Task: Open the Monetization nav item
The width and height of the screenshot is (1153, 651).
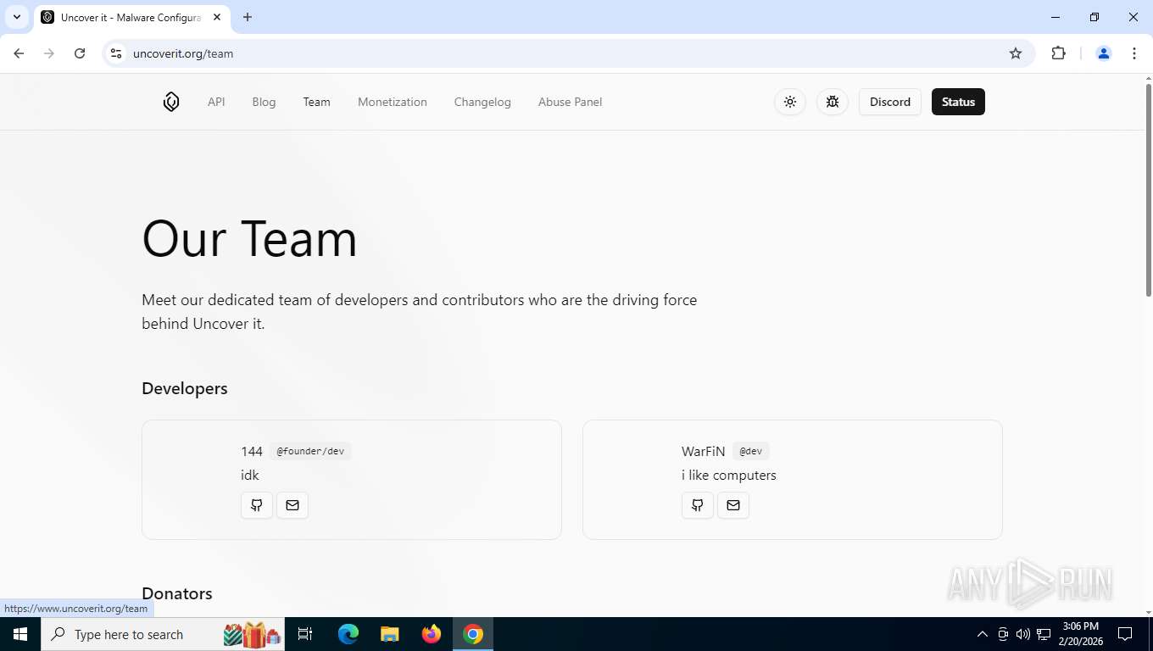Action: tap(393, 102)
